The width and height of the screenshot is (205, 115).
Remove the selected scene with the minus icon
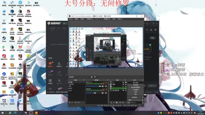[x=72, y=102]
